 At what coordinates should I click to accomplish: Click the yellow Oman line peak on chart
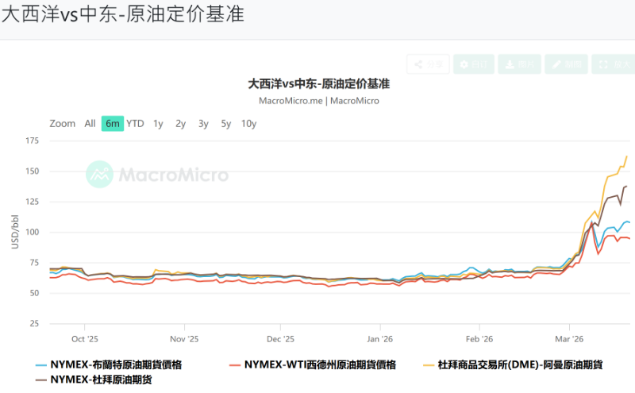pyautogui.click(x=627, y=156)
